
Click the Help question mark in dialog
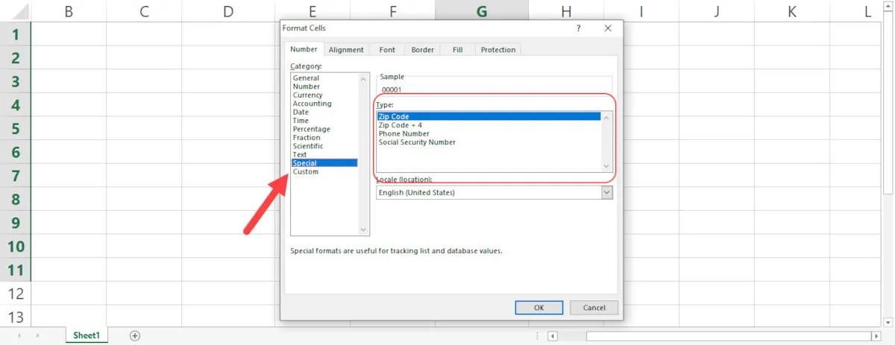578,28
